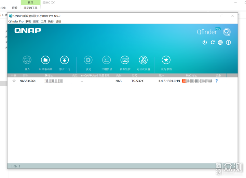Open the info icon in the header
Screen dimensions: 246x178
pyautogui.click(x=229, y=42)
